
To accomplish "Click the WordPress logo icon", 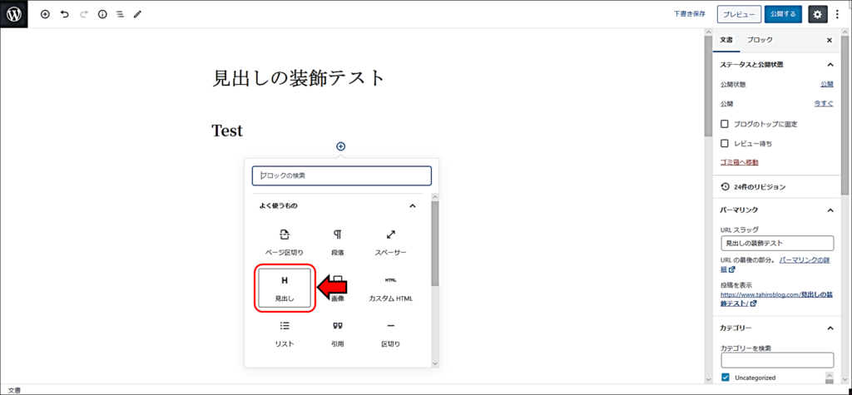I will coord(14,14).
